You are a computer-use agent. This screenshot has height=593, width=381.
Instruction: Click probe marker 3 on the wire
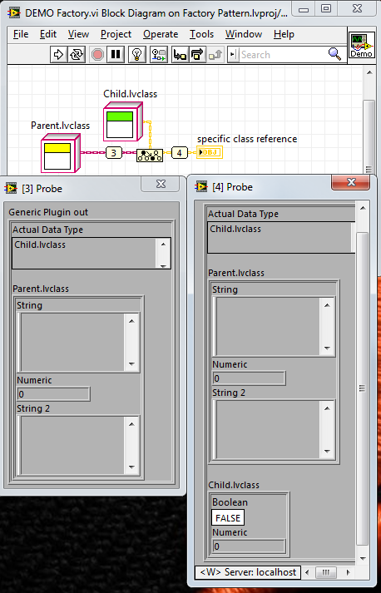(113, 153)
